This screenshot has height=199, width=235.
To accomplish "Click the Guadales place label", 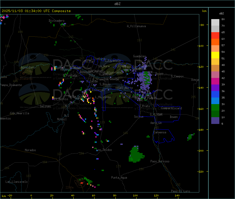I will [139, 56].
